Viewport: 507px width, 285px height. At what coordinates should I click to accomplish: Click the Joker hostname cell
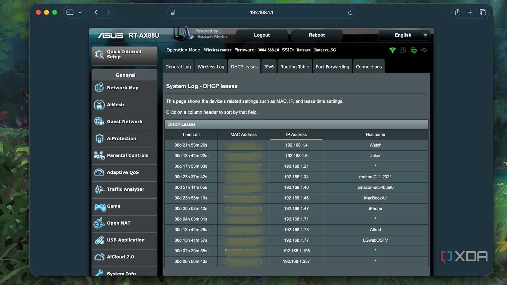pos(375,156)
